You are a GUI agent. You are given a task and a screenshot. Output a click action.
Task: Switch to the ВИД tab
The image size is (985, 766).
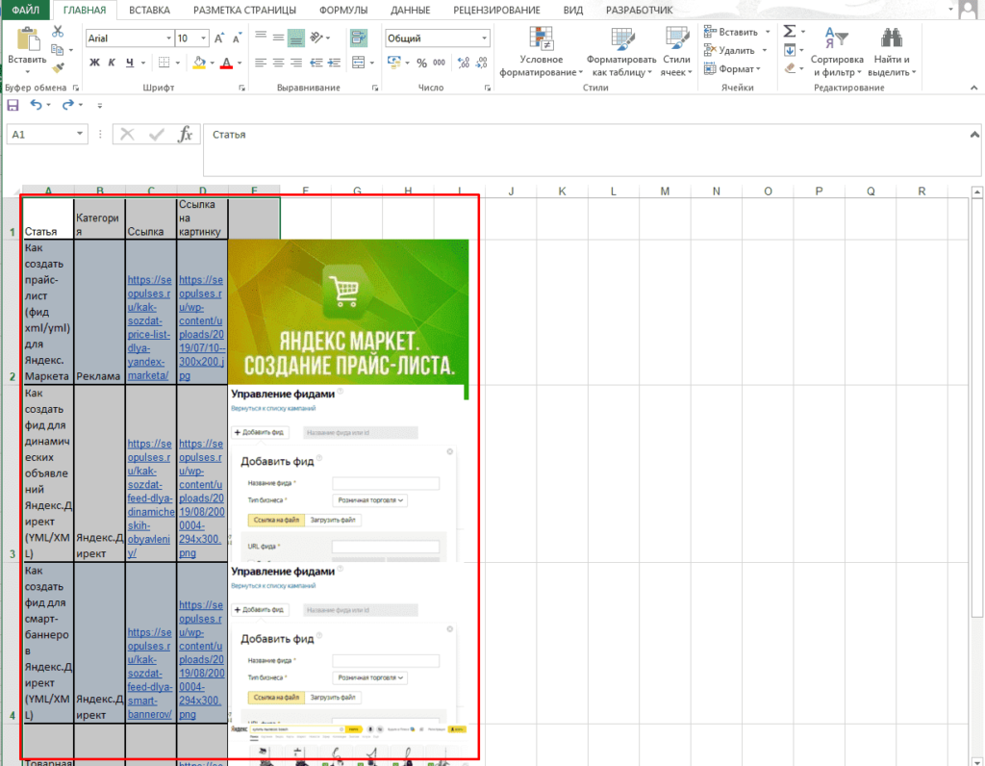(573, 10)
